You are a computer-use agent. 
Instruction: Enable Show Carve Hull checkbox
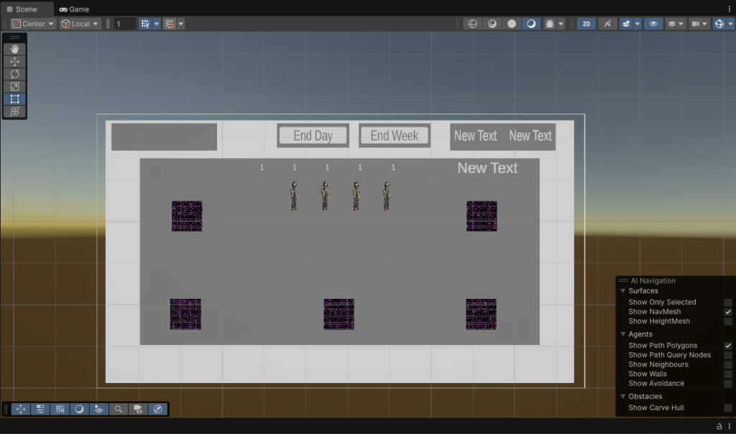tap(728, 407)
